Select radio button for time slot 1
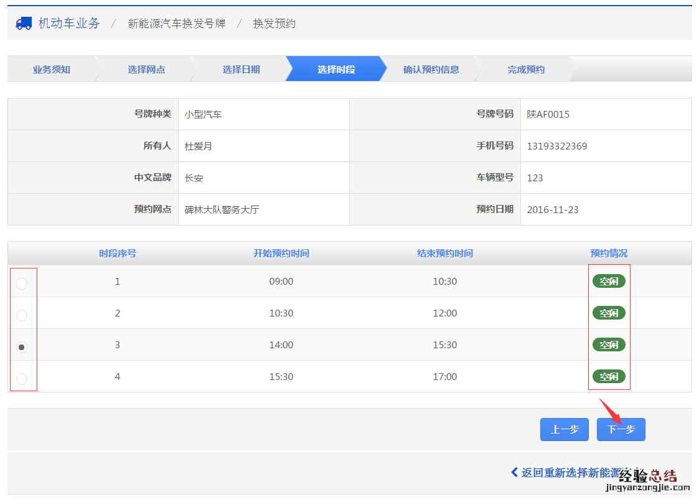Viewport: 699px width, 499px height. [22, 283]
